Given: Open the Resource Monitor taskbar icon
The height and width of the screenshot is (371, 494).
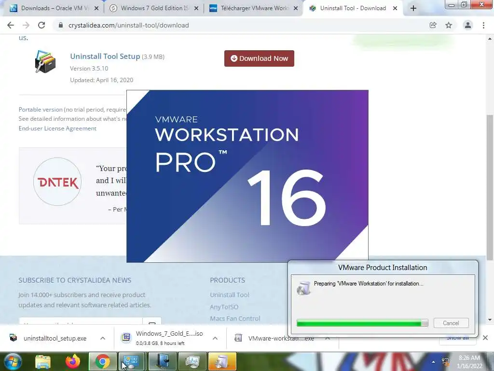Looking at the screenshot, I should 192,361.
